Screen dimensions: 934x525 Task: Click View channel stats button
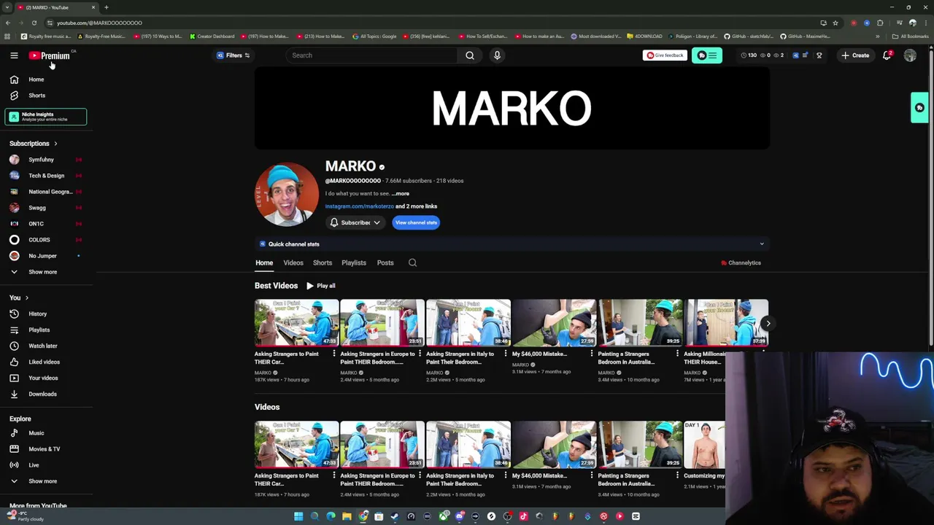click(x=416, y=222)
